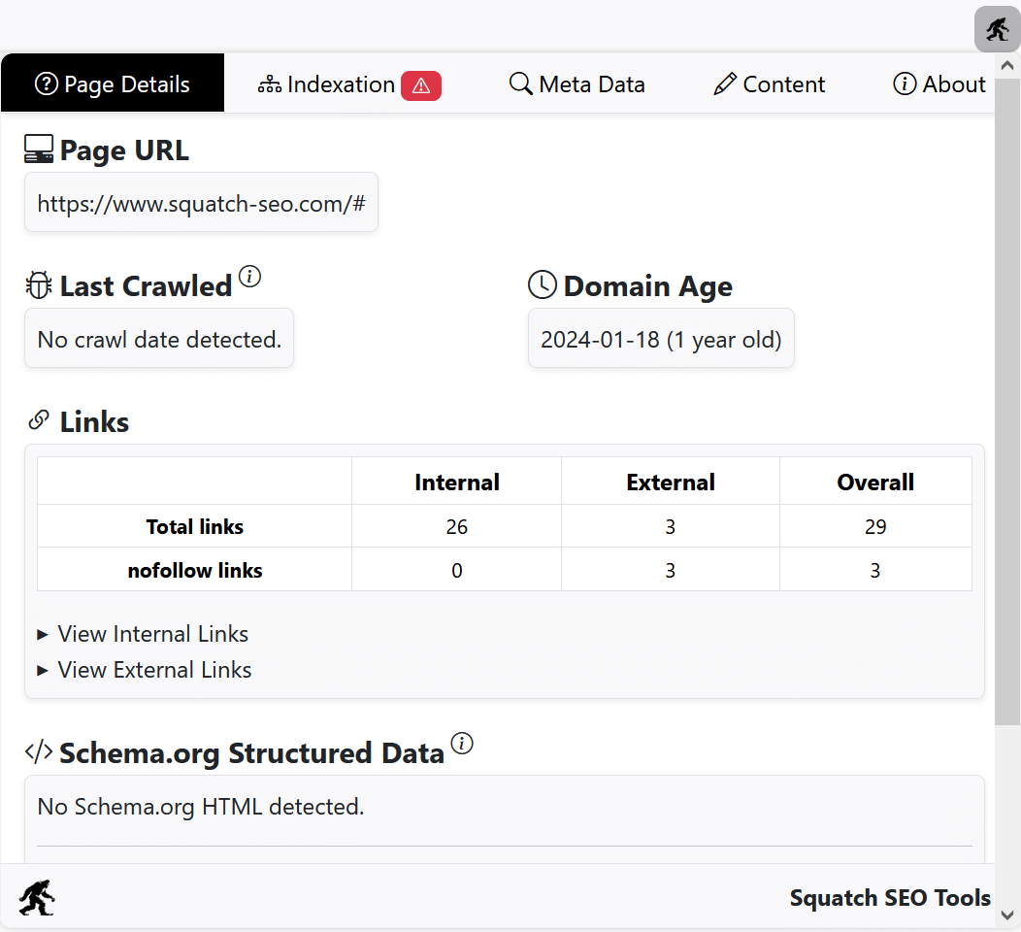This screenshot has height=932, width=1021.
Task: Open the Schema.org info tooltip icon
Action: (462, 744)
